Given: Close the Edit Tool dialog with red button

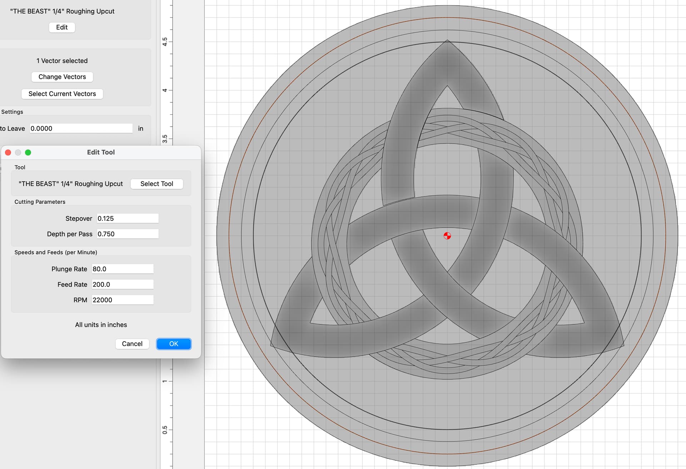Looking at the screenshot, I should tap(8, 153).
